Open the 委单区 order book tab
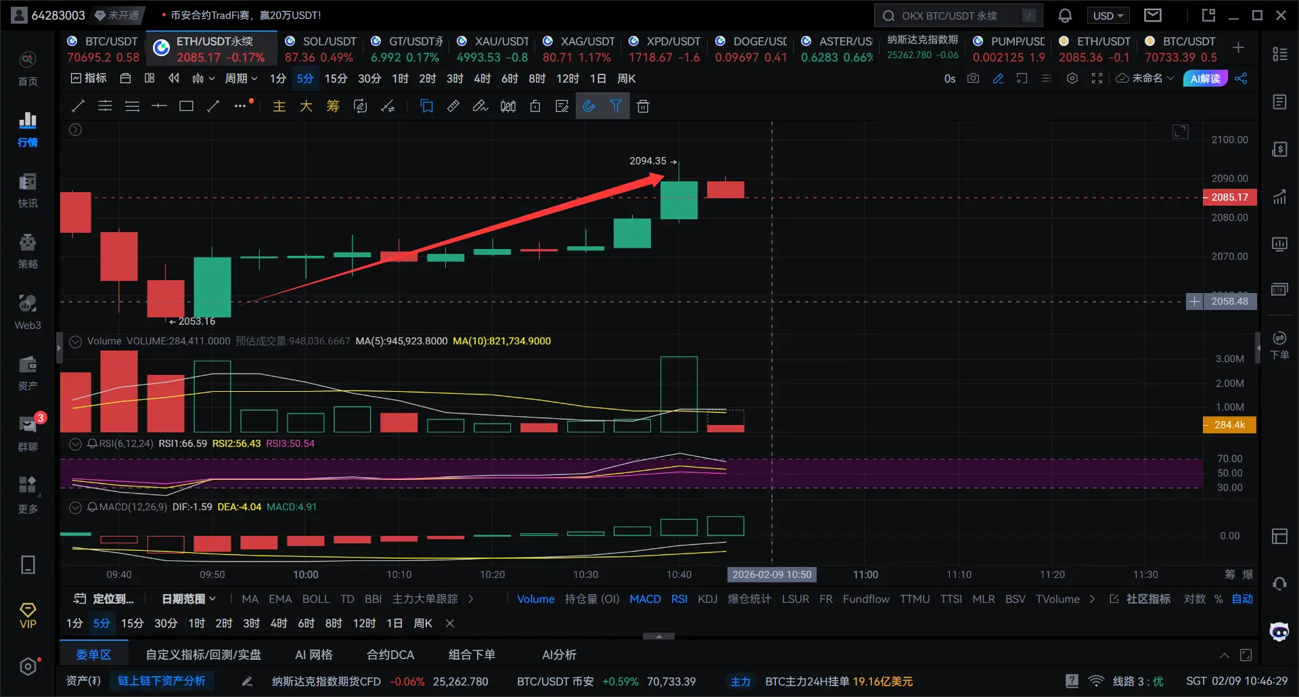 pyautogui.click(x=93, y=654)
